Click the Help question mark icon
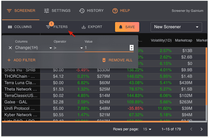This screenshot has width=209, height=138. [x=115, y=11]
